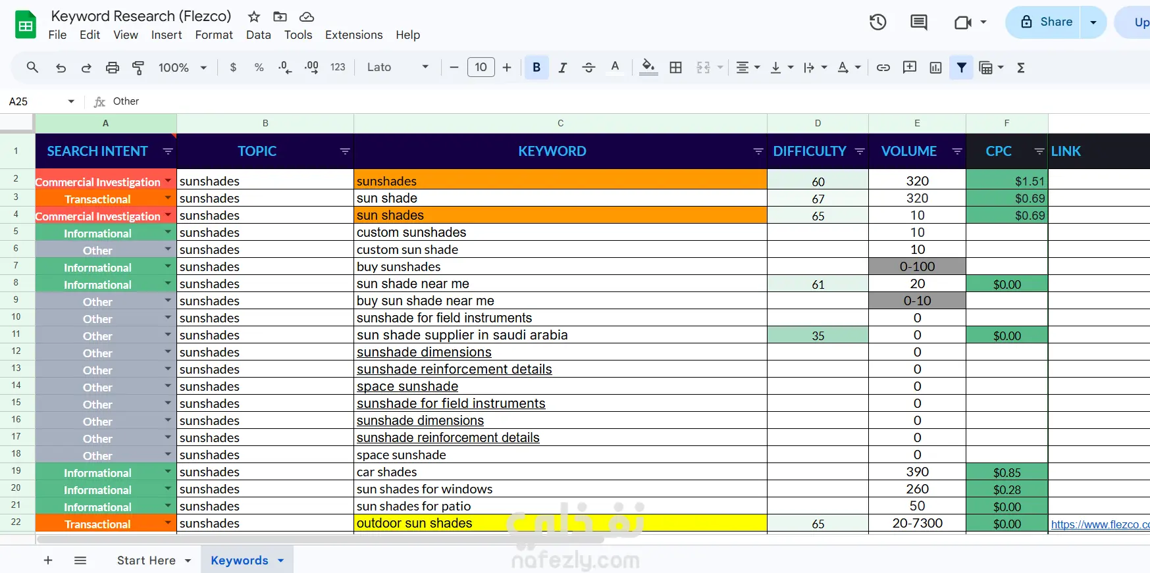1150x573 pixels.
Task: Click the Name box showing A25
Action: click(x=41, y=101)
